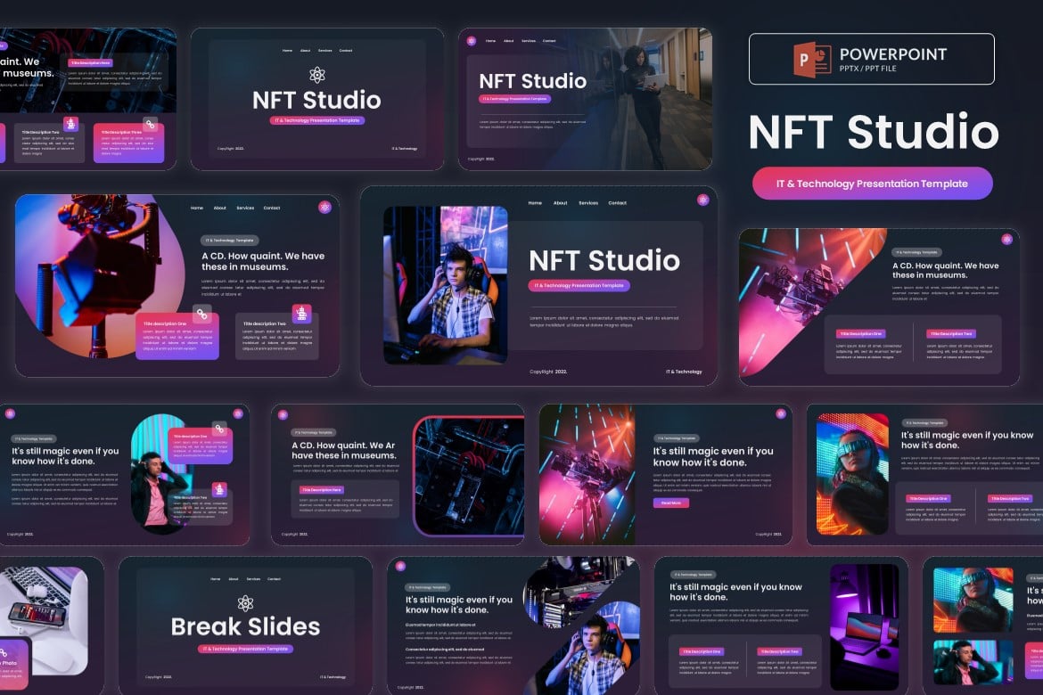Open the Services menu on the center slide

[588, 201]
